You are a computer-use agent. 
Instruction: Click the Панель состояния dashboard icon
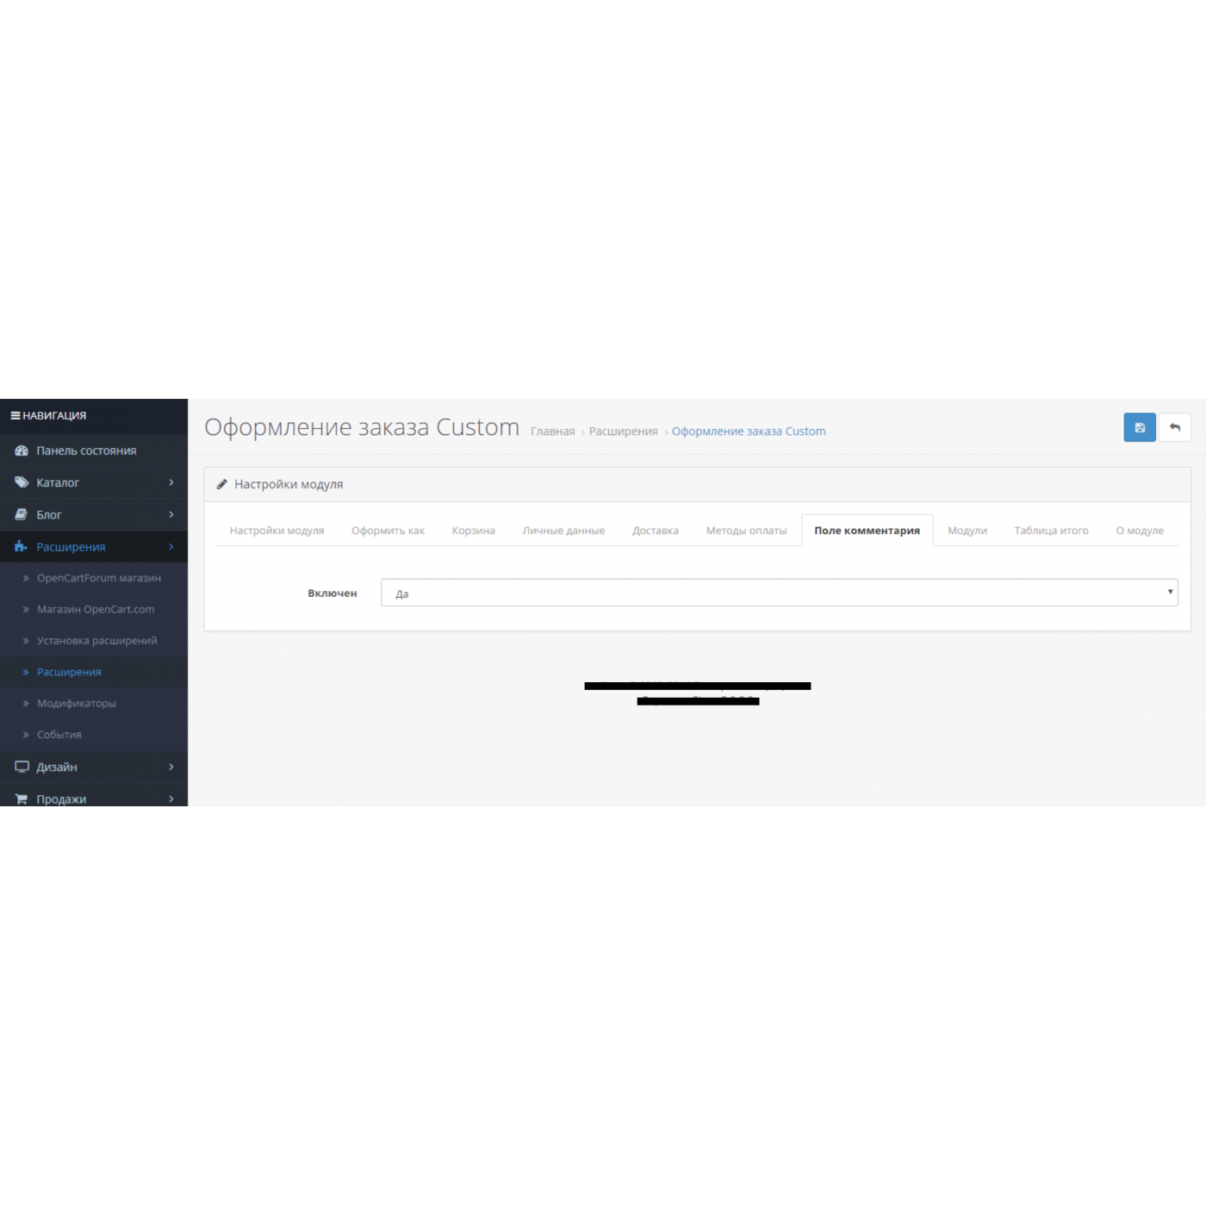(x=22, y=451)
